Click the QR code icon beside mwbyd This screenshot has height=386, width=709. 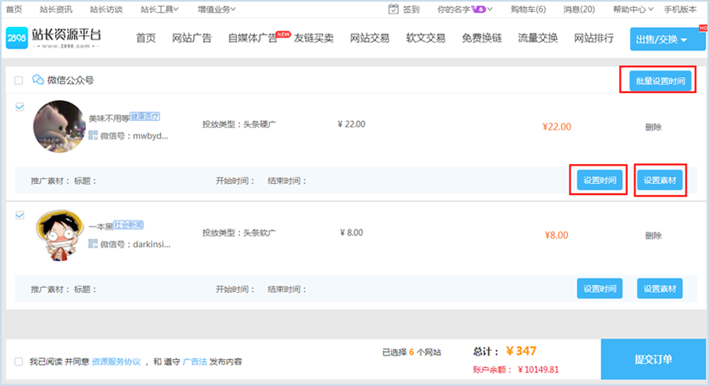click(92, 135)
